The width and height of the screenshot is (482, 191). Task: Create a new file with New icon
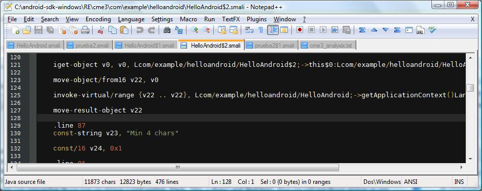pos(15,30)
